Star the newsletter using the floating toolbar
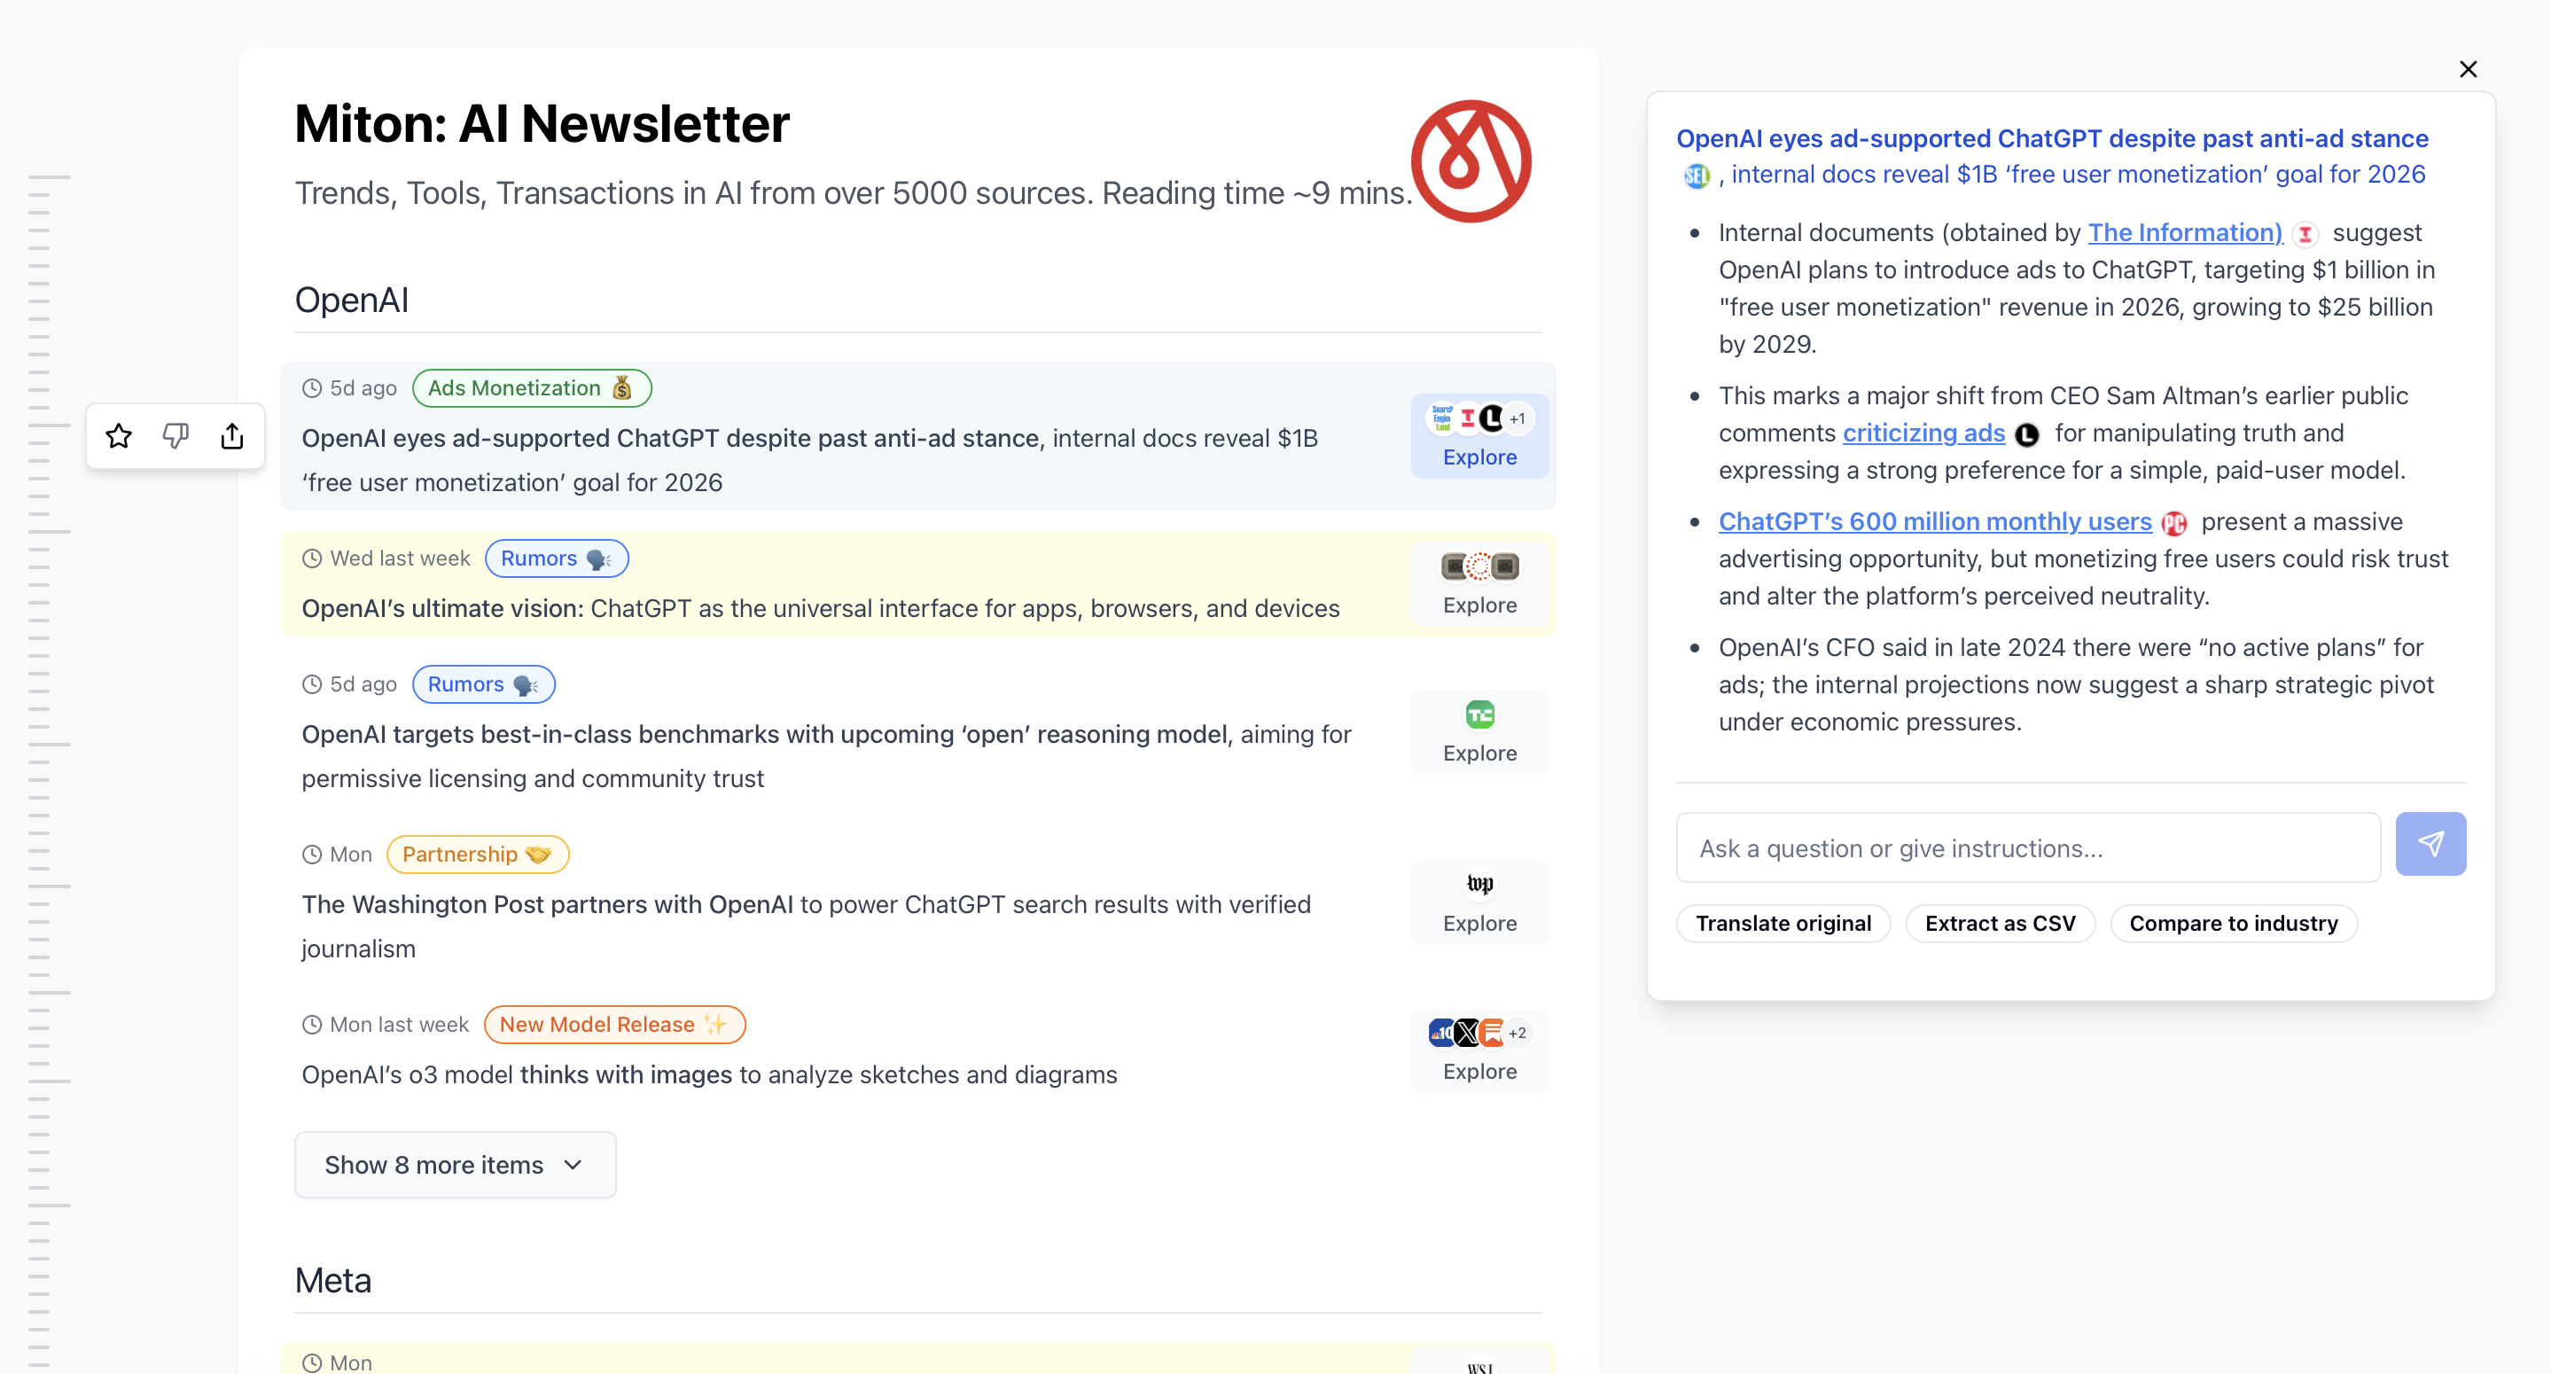This screenshot has width=2551, height=1374. click(x=118, y=435)
